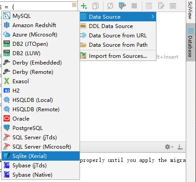Choose Data Source from Path

point(118,44)
